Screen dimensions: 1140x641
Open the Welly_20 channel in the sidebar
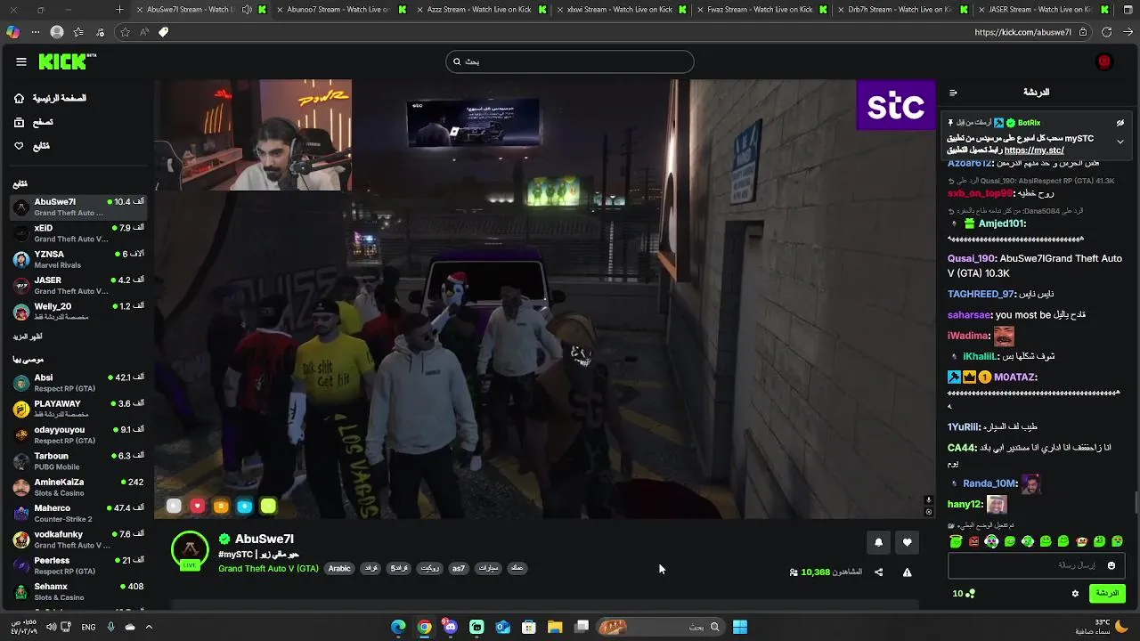[x=78, y=311]
